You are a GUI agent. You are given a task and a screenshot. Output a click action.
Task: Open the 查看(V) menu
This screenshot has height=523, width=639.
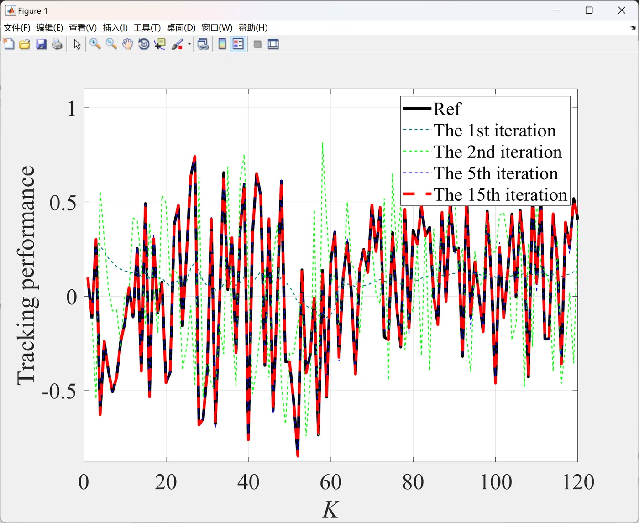tap(83, 28)
